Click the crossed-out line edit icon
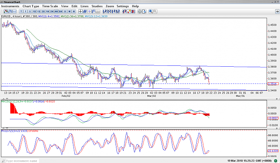 pyautogui.click(x=124, y=12)
